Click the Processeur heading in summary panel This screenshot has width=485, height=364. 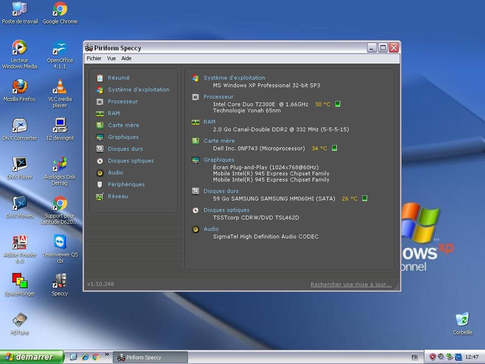(x=218, y=97)
